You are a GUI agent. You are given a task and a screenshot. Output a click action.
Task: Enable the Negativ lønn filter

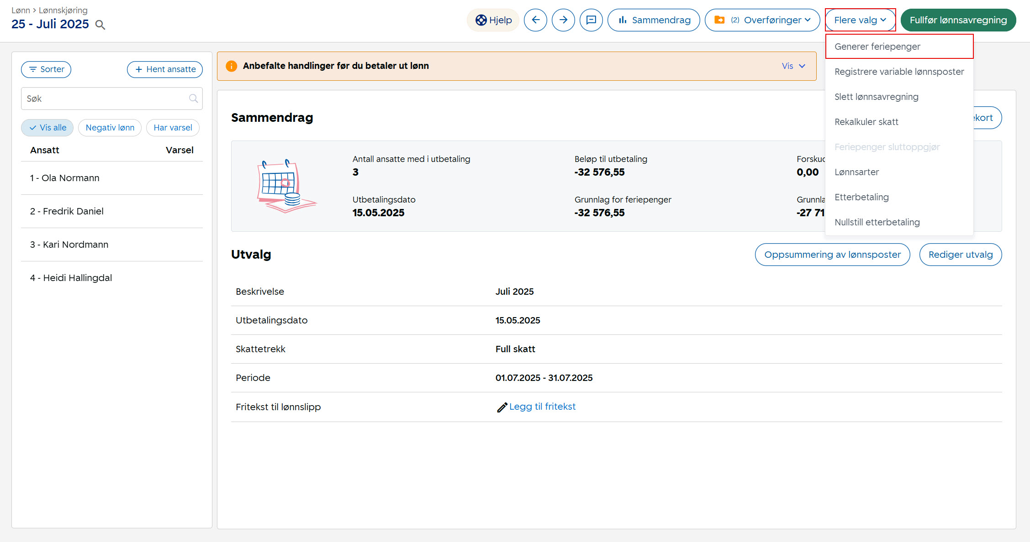pos(110,128)
